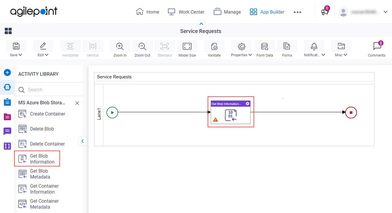Click the announcements megaphone icon
The image size is (392, 213).
(325, 12)
